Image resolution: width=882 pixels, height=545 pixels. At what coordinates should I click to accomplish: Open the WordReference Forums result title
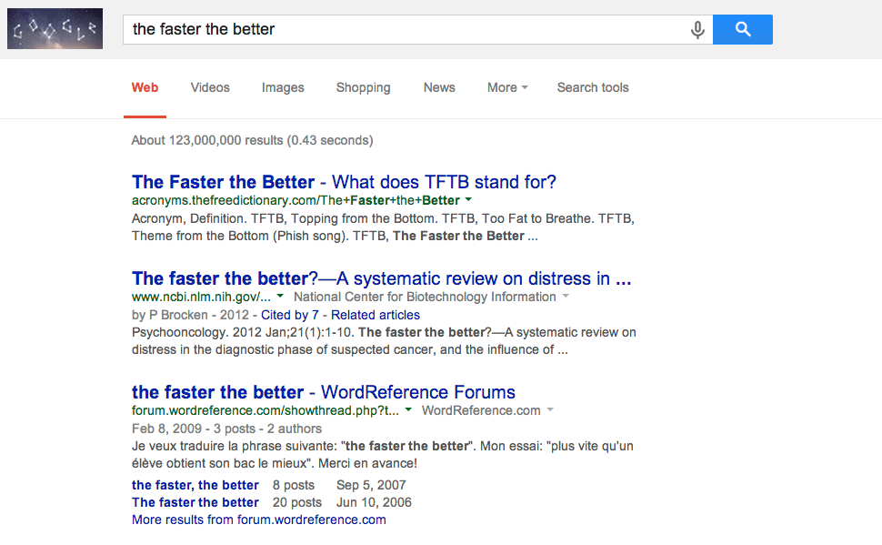[323, 393]
